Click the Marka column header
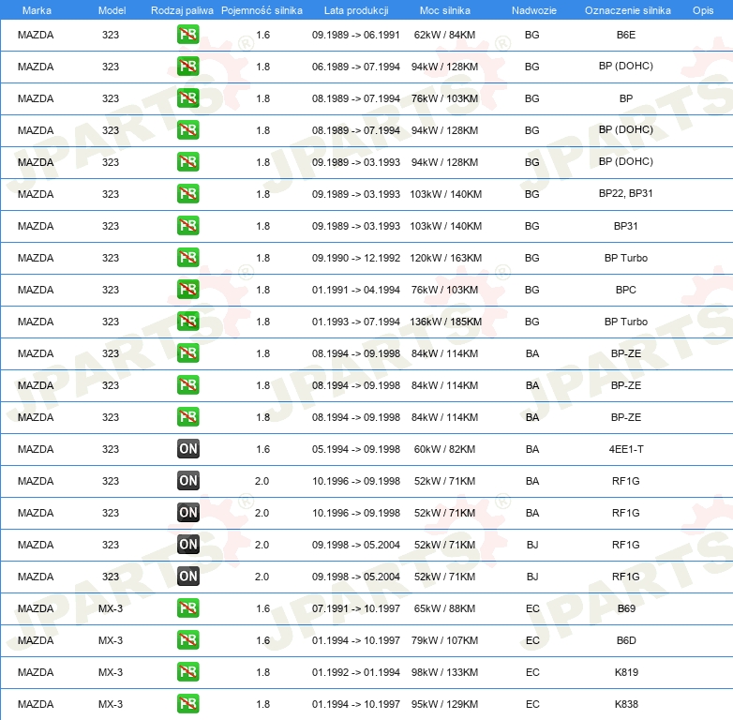This screenshot has width=733, height=720. pos(37,10)
